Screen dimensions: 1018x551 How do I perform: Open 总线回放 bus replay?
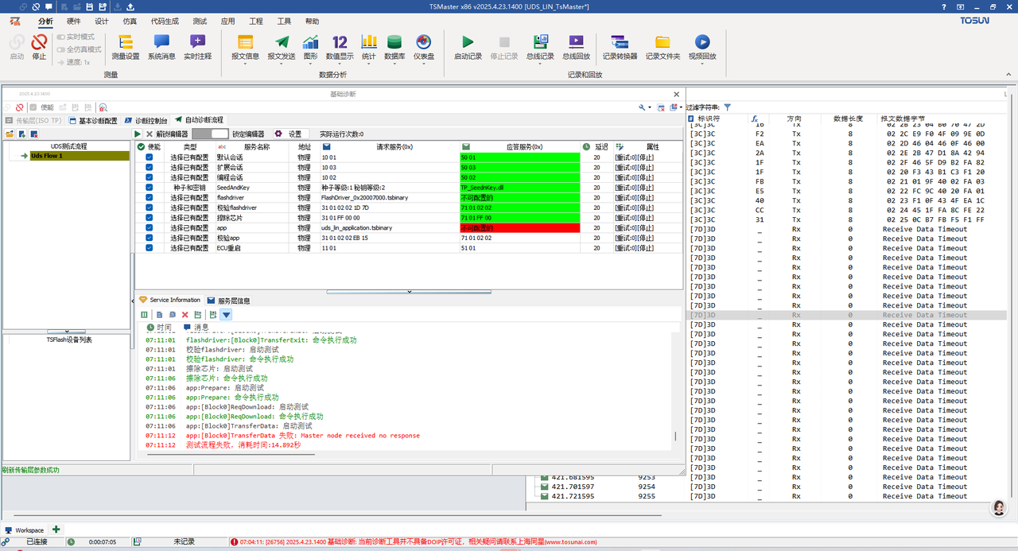point(576,47)
